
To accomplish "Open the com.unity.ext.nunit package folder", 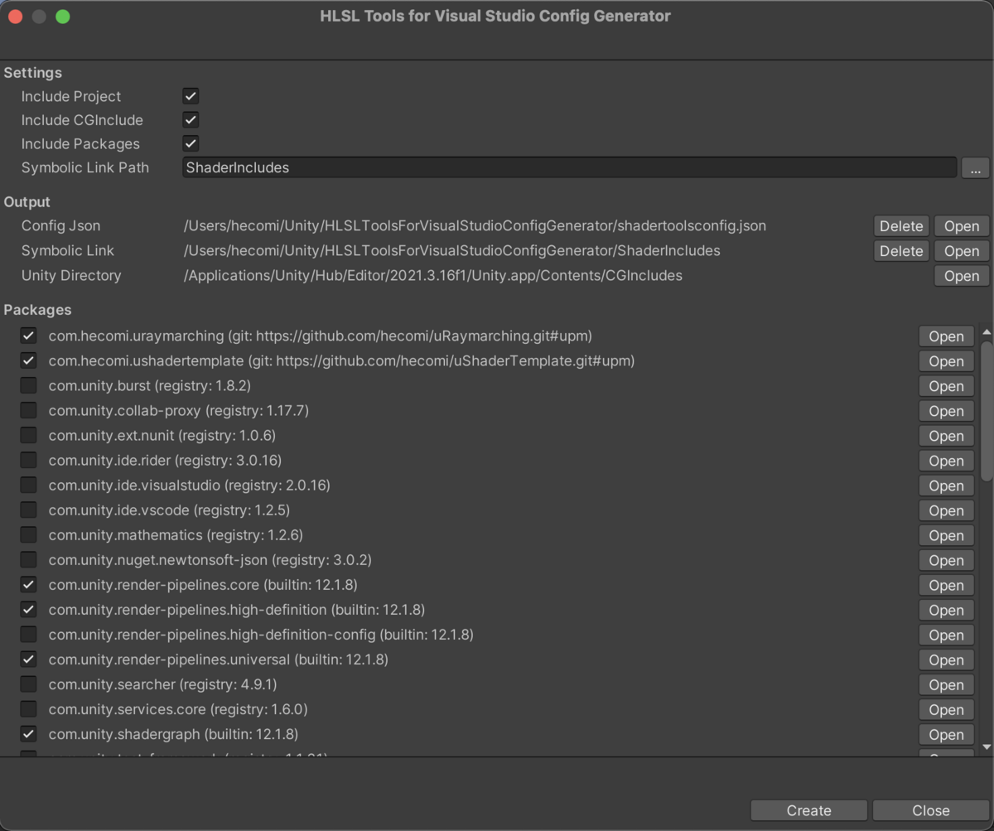I will [946, 436].
